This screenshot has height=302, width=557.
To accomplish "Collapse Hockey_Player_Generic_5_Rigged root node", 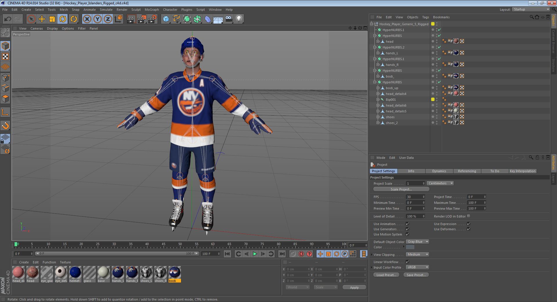I will (371, 24).
